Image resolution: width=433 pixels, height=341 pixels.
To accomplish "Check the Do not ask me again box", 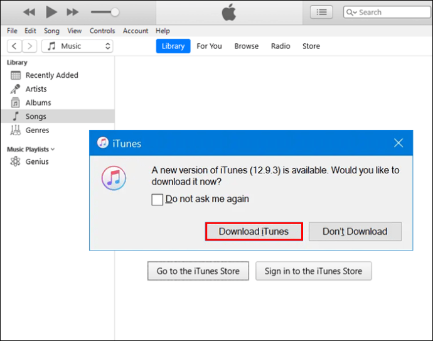I will 157,199.
